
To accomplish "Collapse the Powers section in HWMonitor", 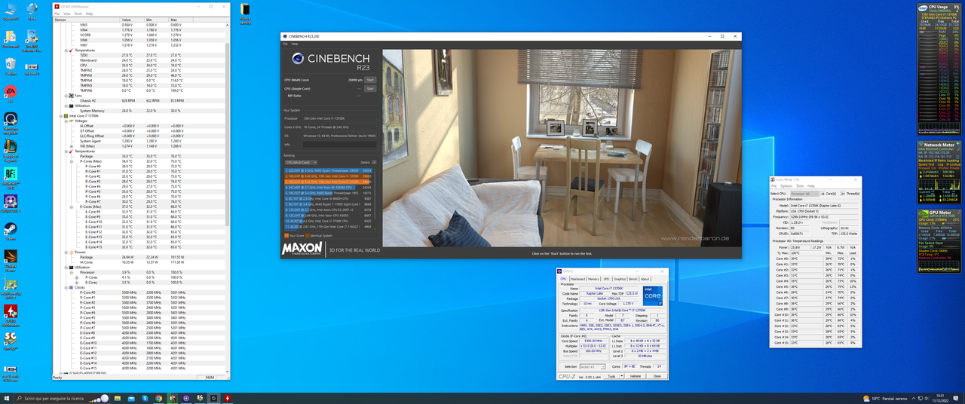I will [x=66, y=252].
